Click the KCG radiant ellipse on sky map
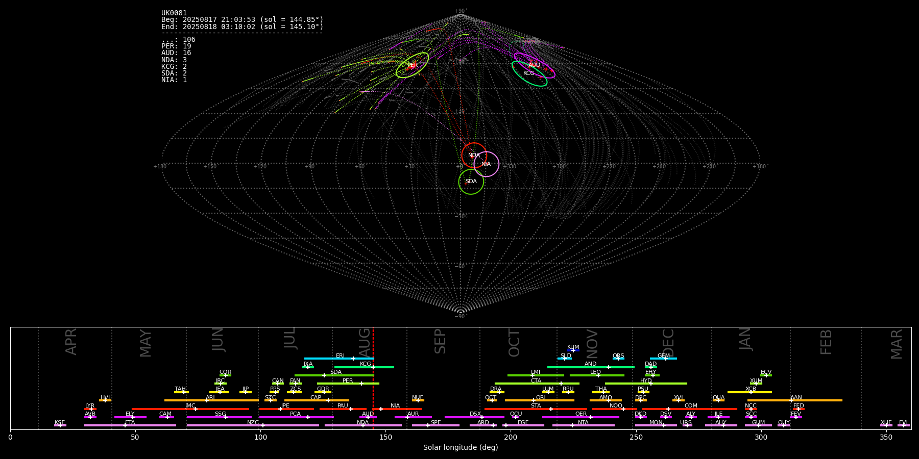The height and width of the screenshot is (459, 919). coord(529,73)
